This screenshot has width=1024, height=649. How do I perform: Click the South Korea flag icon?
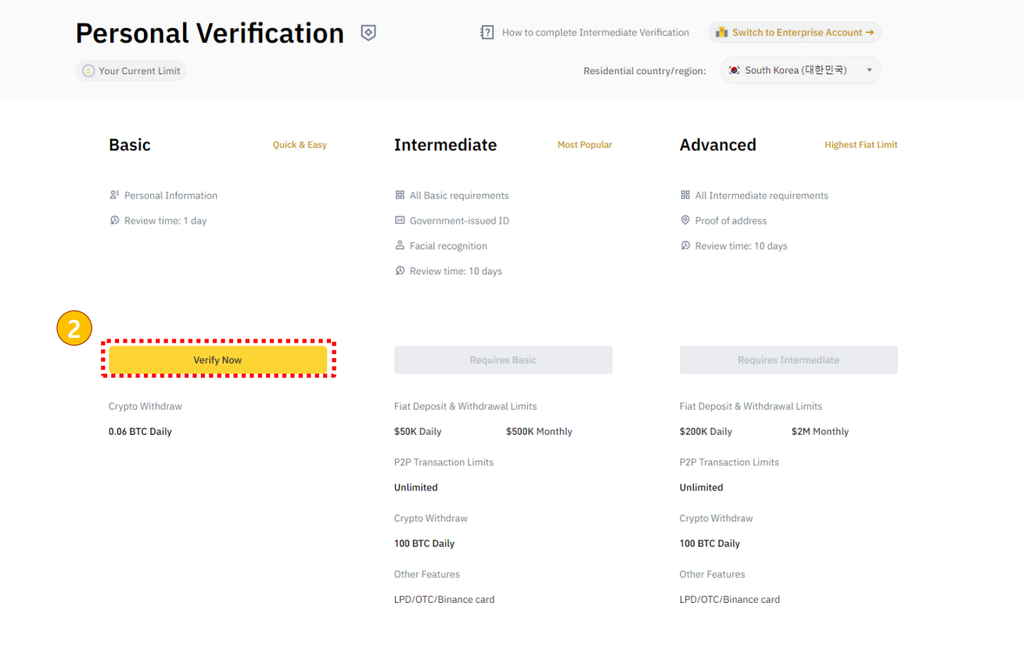(734, 70)
